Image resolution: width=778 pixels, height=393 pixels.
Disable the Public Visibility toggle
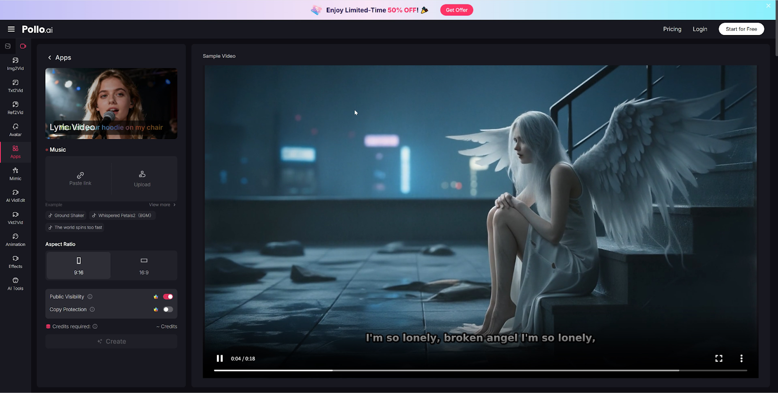[168, 297]
